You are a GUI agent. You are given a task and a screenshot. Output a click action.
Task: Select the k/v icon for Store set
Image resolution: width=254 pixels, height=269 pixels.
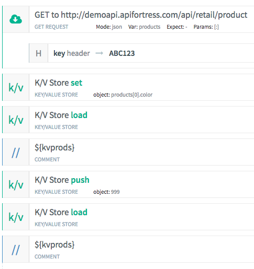16,87
